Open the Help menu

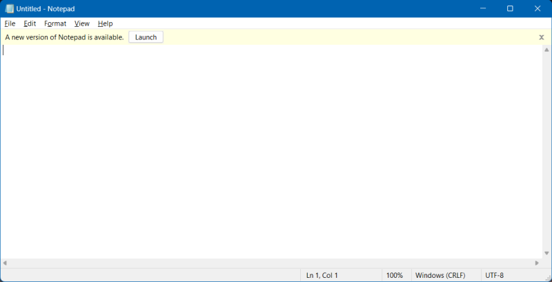106,23
